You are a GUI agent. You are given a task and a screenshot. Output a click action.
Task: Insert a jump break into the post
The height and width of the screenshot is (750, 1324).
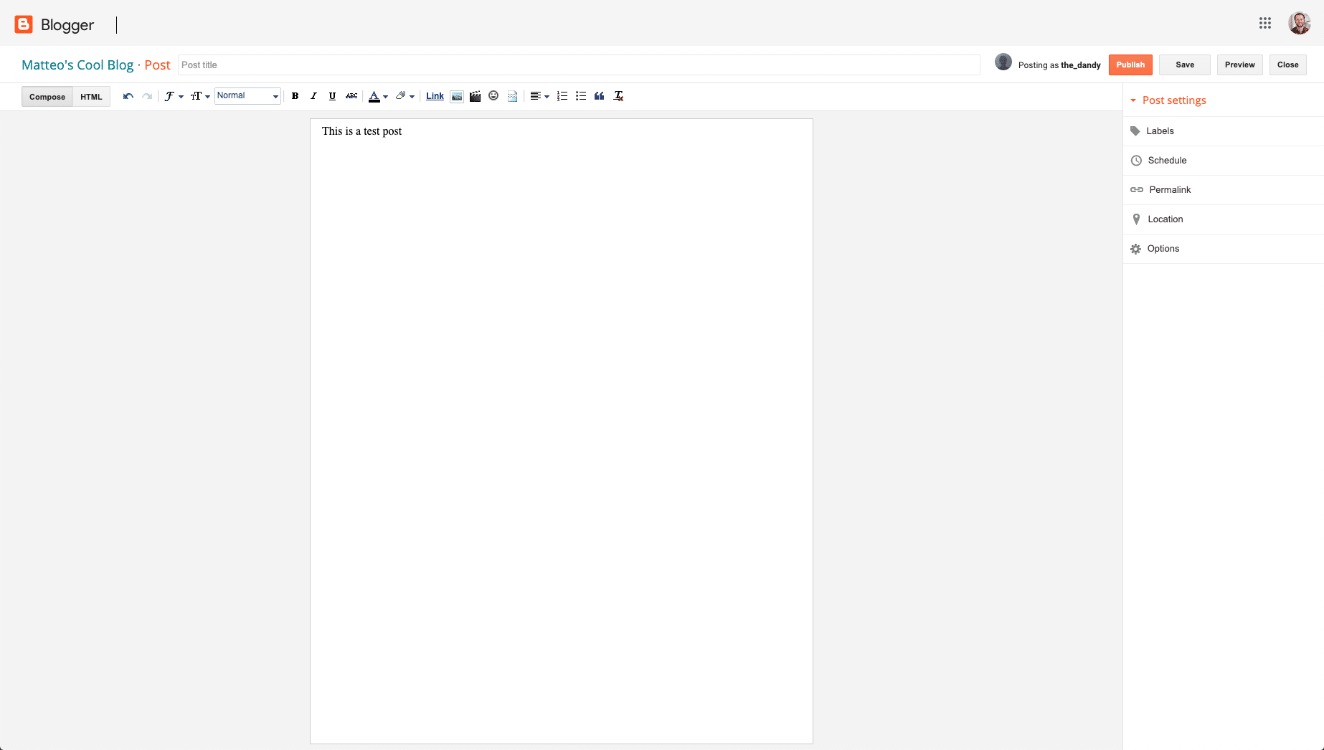click(x=512, y=95)
